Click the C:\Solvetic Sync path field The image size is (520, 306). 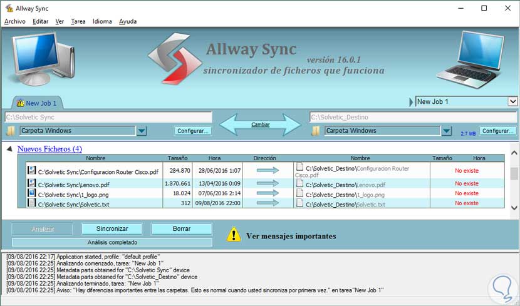click(x=108, y=117)
